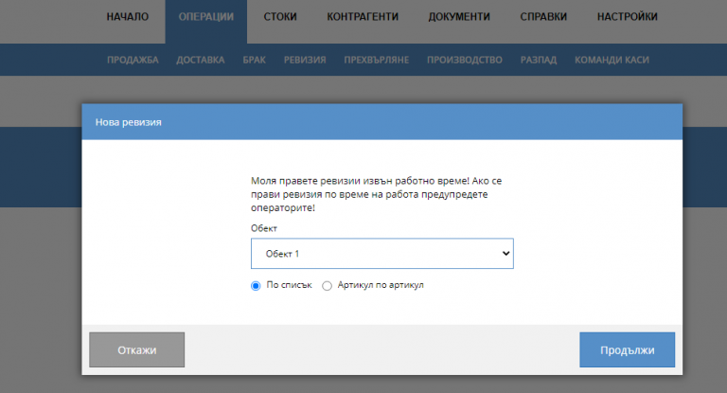Open the НАЧАЛО menu item
The image size is (727, 393).
click(x=127, y=17)
